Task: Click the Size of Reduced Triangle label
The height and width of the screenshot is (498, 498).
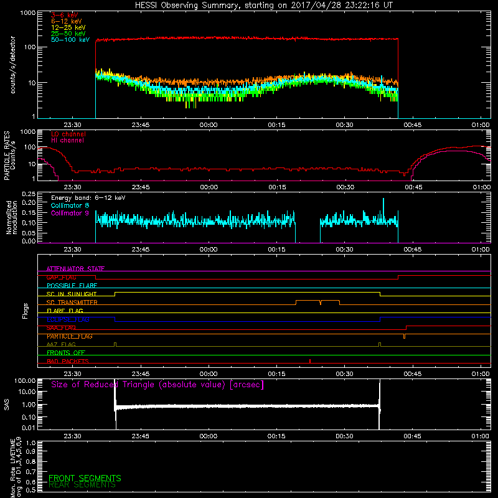Action: (157, 385)
